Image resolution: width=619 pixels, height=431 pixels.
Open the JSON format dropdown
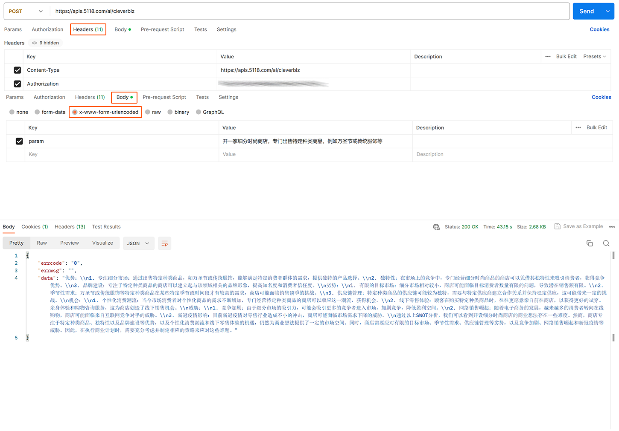click(138, 243)
